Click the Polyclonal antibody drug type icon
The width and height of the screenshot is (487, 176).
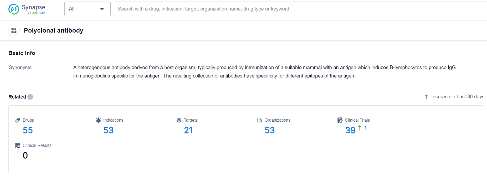tap(14, 30)
